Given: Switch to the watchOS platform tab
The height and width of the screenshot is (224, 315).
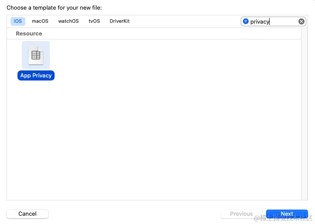Looking at the screenshot, I should point(69,21).
